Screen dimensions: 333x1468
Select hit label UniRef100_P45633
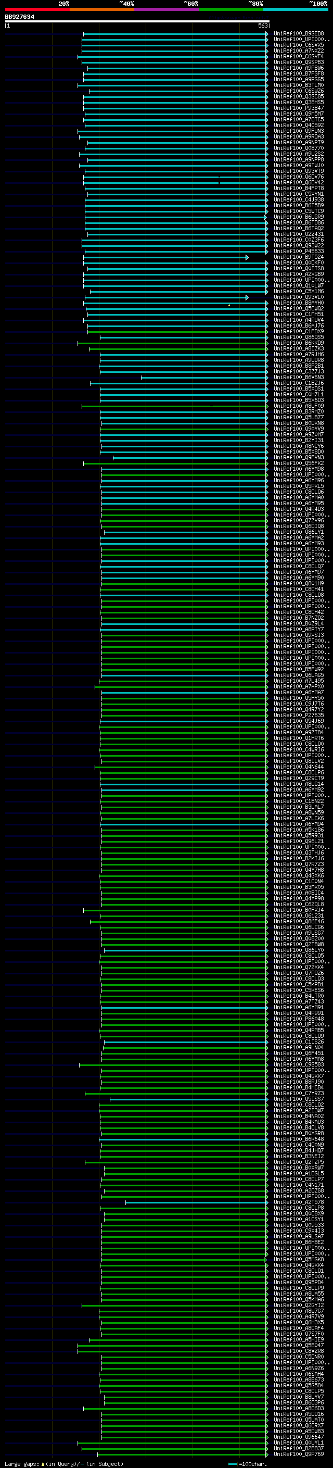[298, 252]
